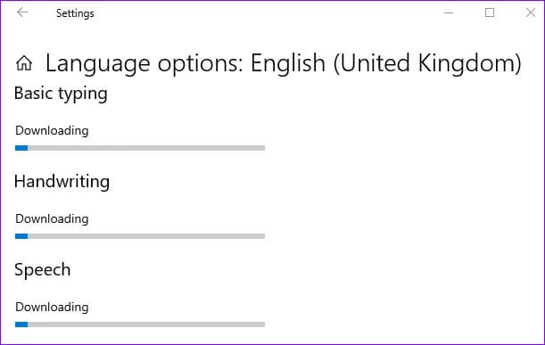Select the Basic typing heading
The height and width of the screenshot is (345, 545).
pyautogui.click(x=61, y=94)
